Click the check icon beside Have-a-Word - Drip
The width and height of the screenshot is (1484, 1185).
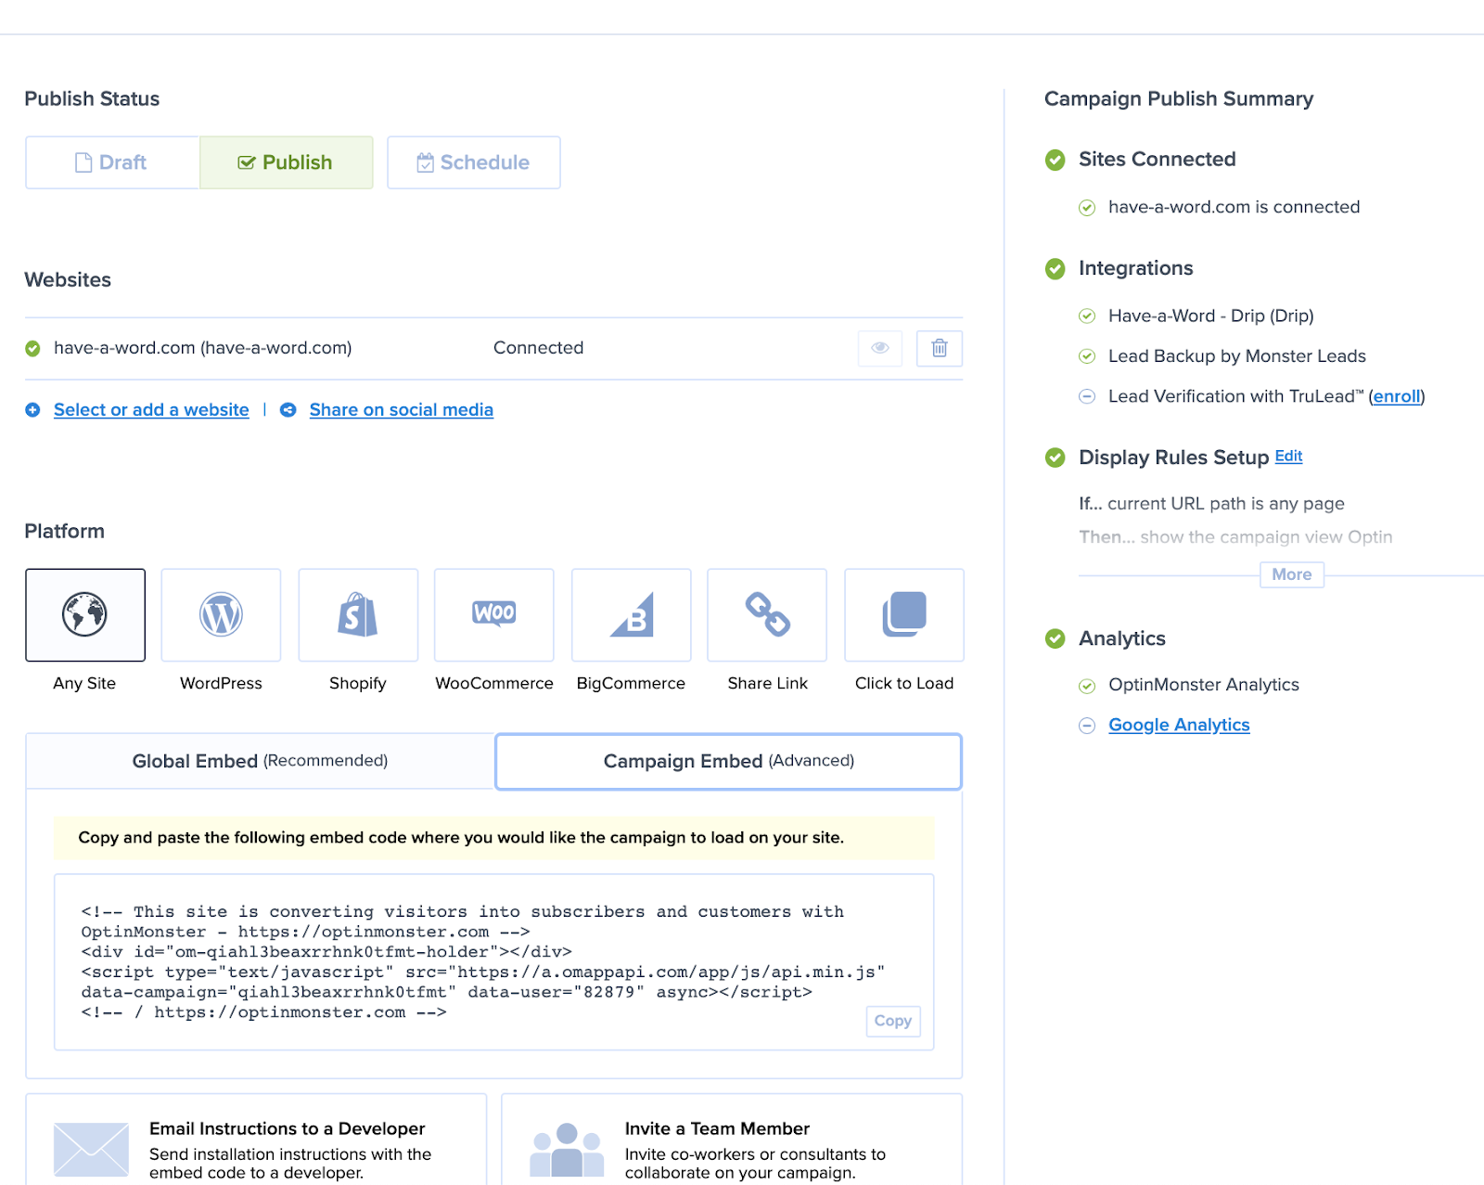[1087, 316]
